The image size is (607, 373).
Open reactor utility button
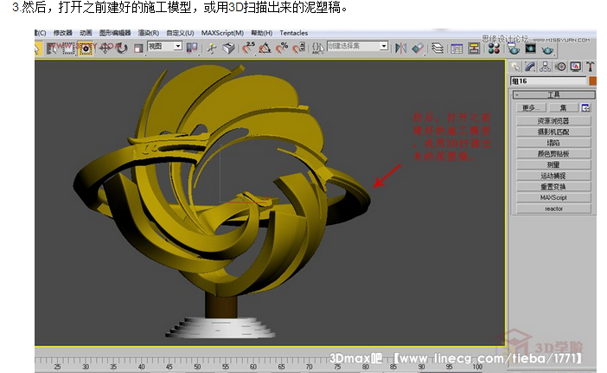coord(553,209)
